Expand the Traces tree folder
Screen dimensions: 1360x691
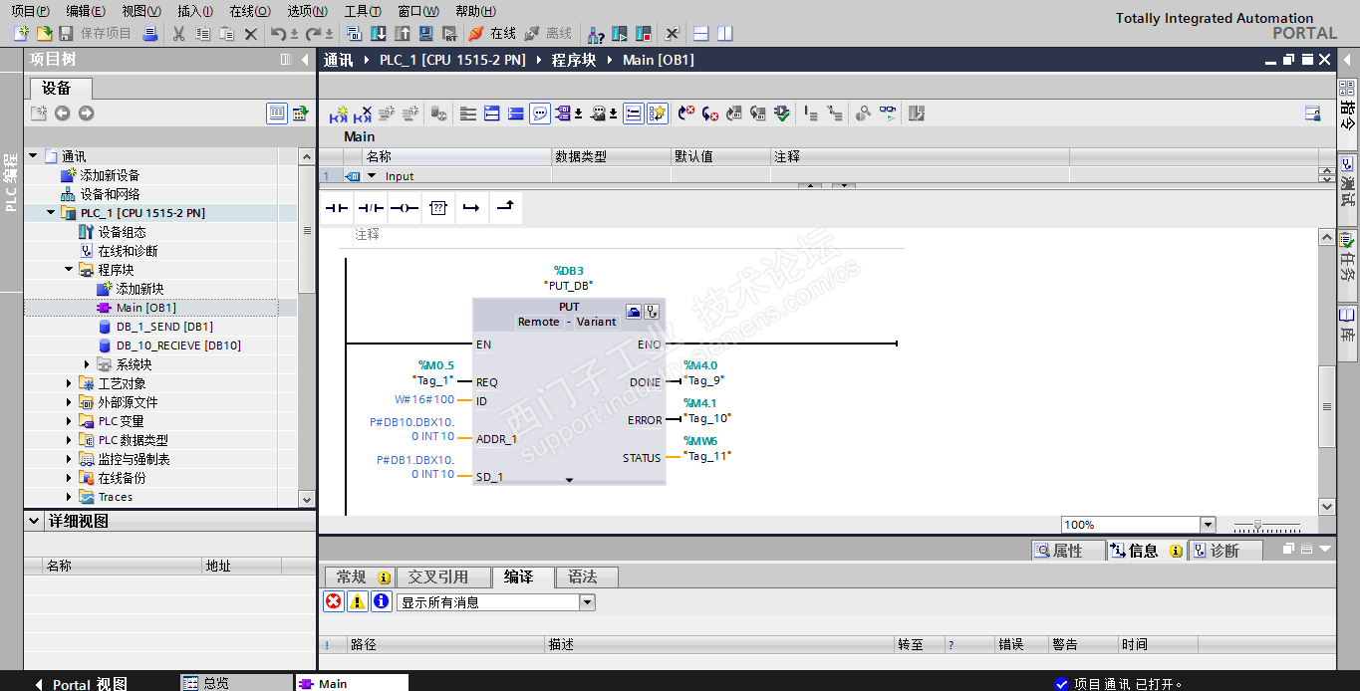pyautogui.click(x=70, y=497)
